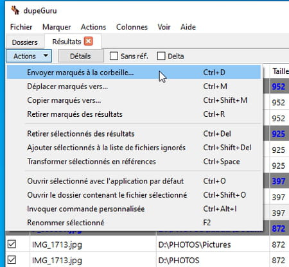Choose Envoyer marqués à la corbeille

pyautogui.click(x=134, y=73)
